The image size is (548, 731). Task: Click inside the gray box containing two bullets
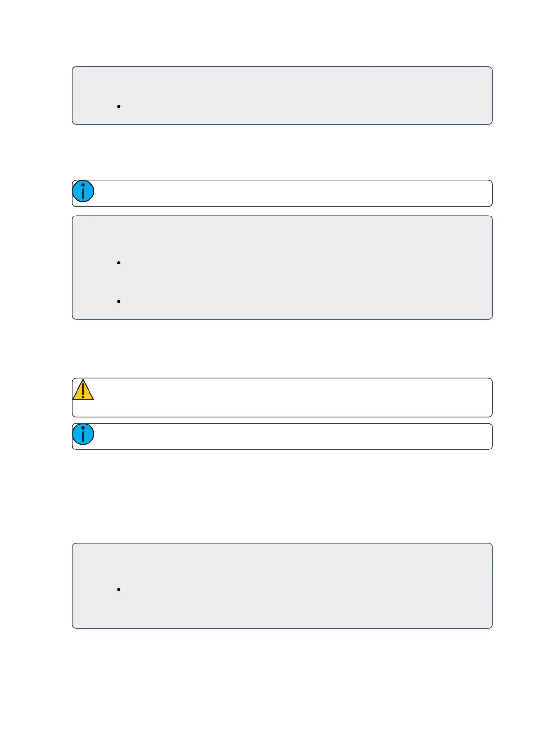pos(282,268)
